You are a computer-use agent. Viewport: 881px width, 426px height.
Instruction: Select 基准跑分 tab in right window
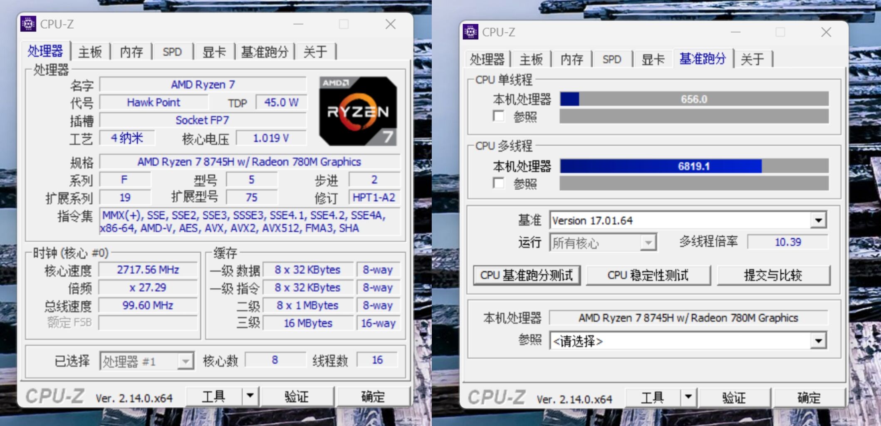703,58
